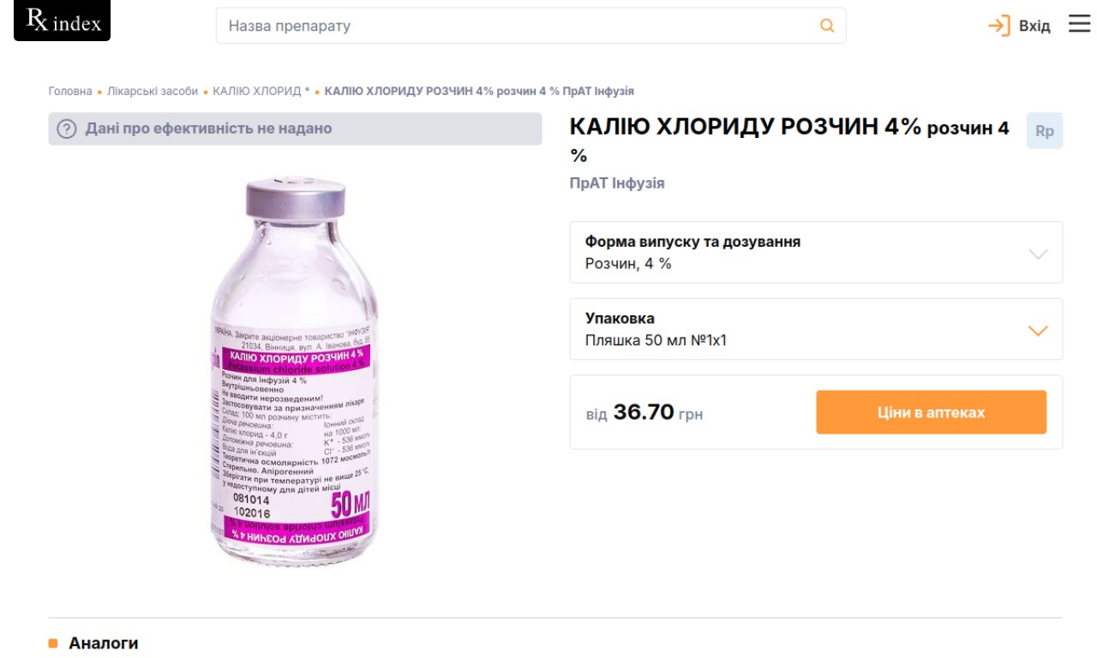
Task: Click the login arrow icon
Action: [998, 26]
